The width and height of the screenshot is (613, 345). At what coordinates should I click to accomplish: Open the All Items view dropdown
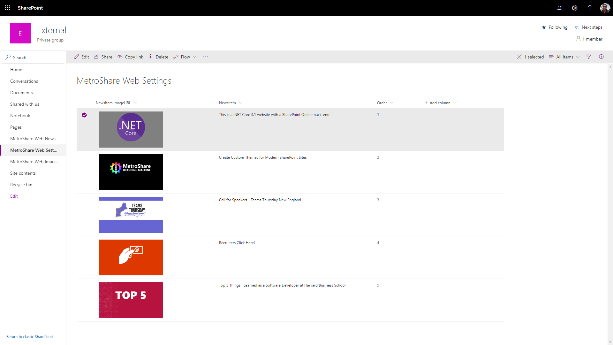coord(564,57)
